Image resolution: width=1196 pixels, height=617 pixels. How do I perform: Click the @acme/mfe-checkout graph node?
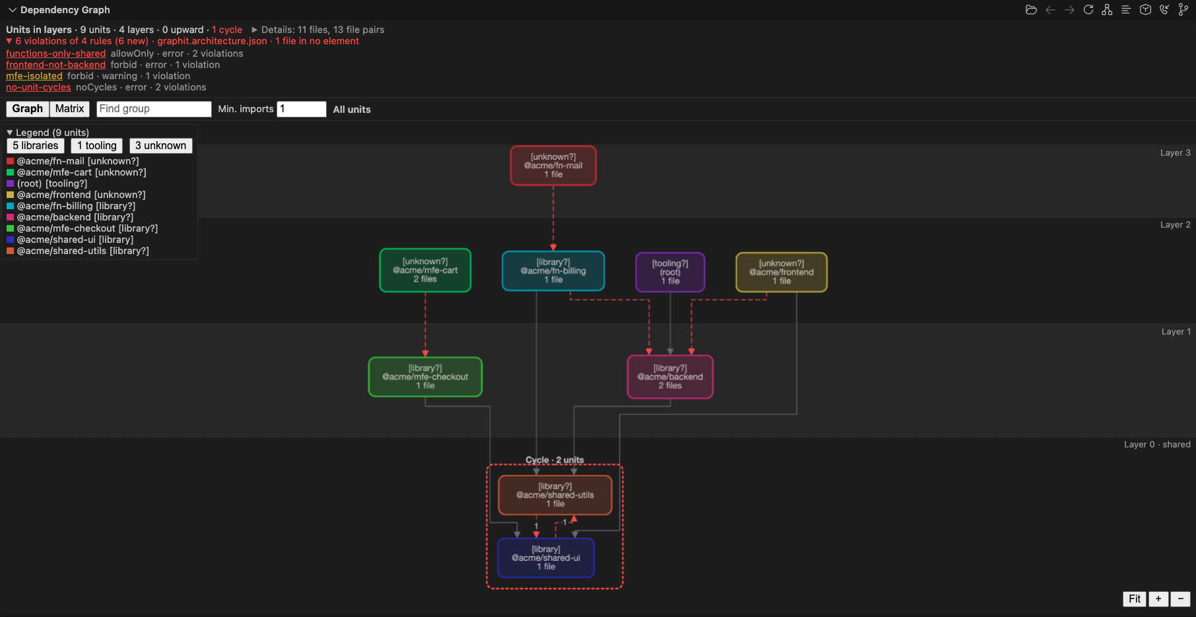coord(425,377)
